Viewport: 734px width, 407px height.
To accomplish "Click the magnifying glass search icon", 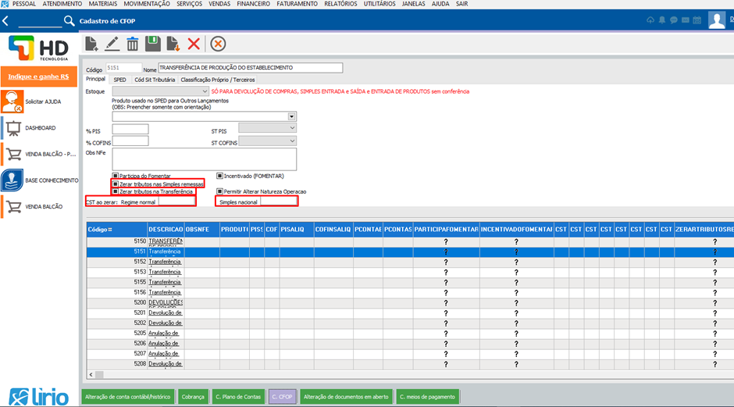I will (x=69, y=20).
